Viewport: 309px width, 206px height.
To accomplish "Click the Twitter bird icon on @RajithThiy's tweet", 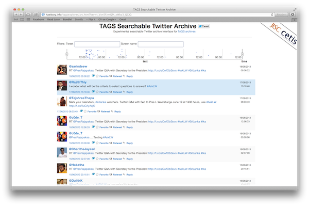I will (93, 91).
